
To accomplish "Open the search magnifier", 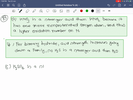I will coord(14,5).
